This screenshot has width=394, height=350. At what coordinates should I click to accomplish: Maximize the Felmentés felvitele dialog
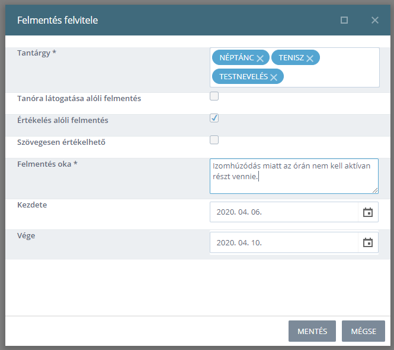click(x=344, y=20)
